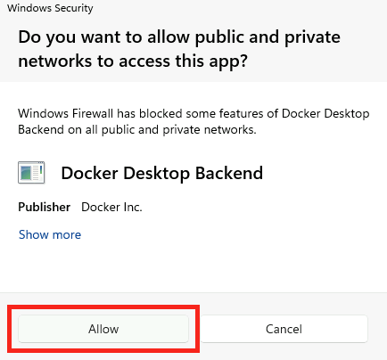This screenshot has width=387, height=360.
Task: Click the heading line 'Do you want to allow'
Action: point(103,37)
